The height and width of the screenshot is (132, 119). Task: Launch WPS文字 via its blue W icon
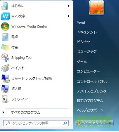(5, 16)
